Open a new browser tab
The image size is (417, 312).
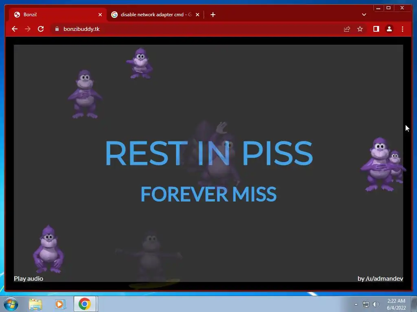point(213,15)
